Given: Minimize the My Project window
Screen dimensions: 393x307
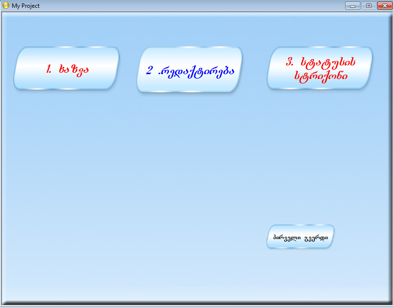Looking at the screenshot, I should [x=352, y=5].
